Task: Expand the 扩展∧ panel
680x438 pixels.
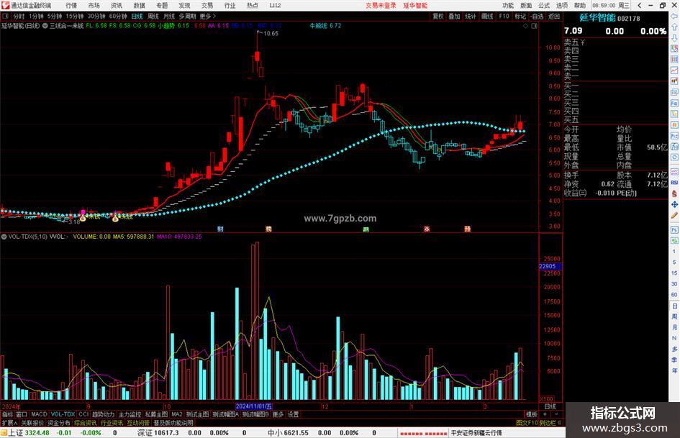Action: click(x=9, y=422)
